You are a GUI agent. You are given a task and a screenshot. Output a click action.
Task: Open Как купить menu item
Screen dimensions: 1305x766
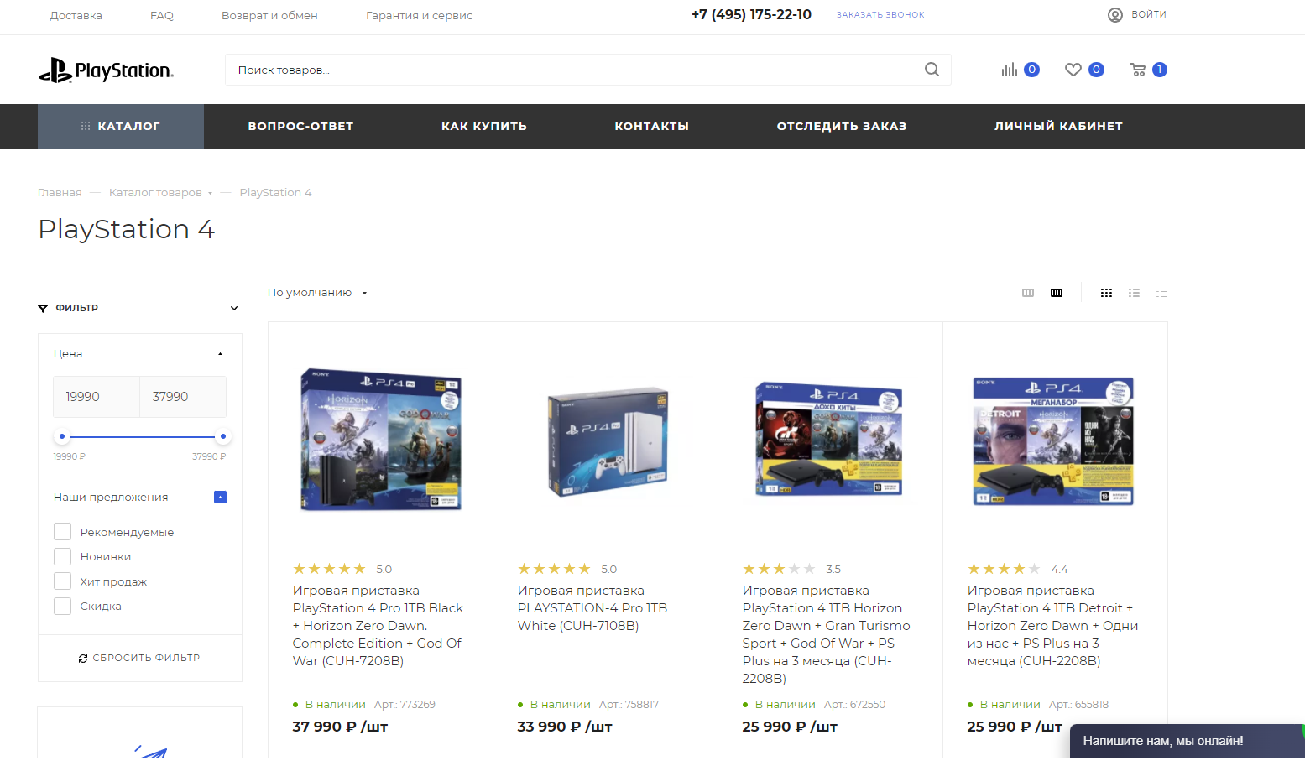pos(484,126)
